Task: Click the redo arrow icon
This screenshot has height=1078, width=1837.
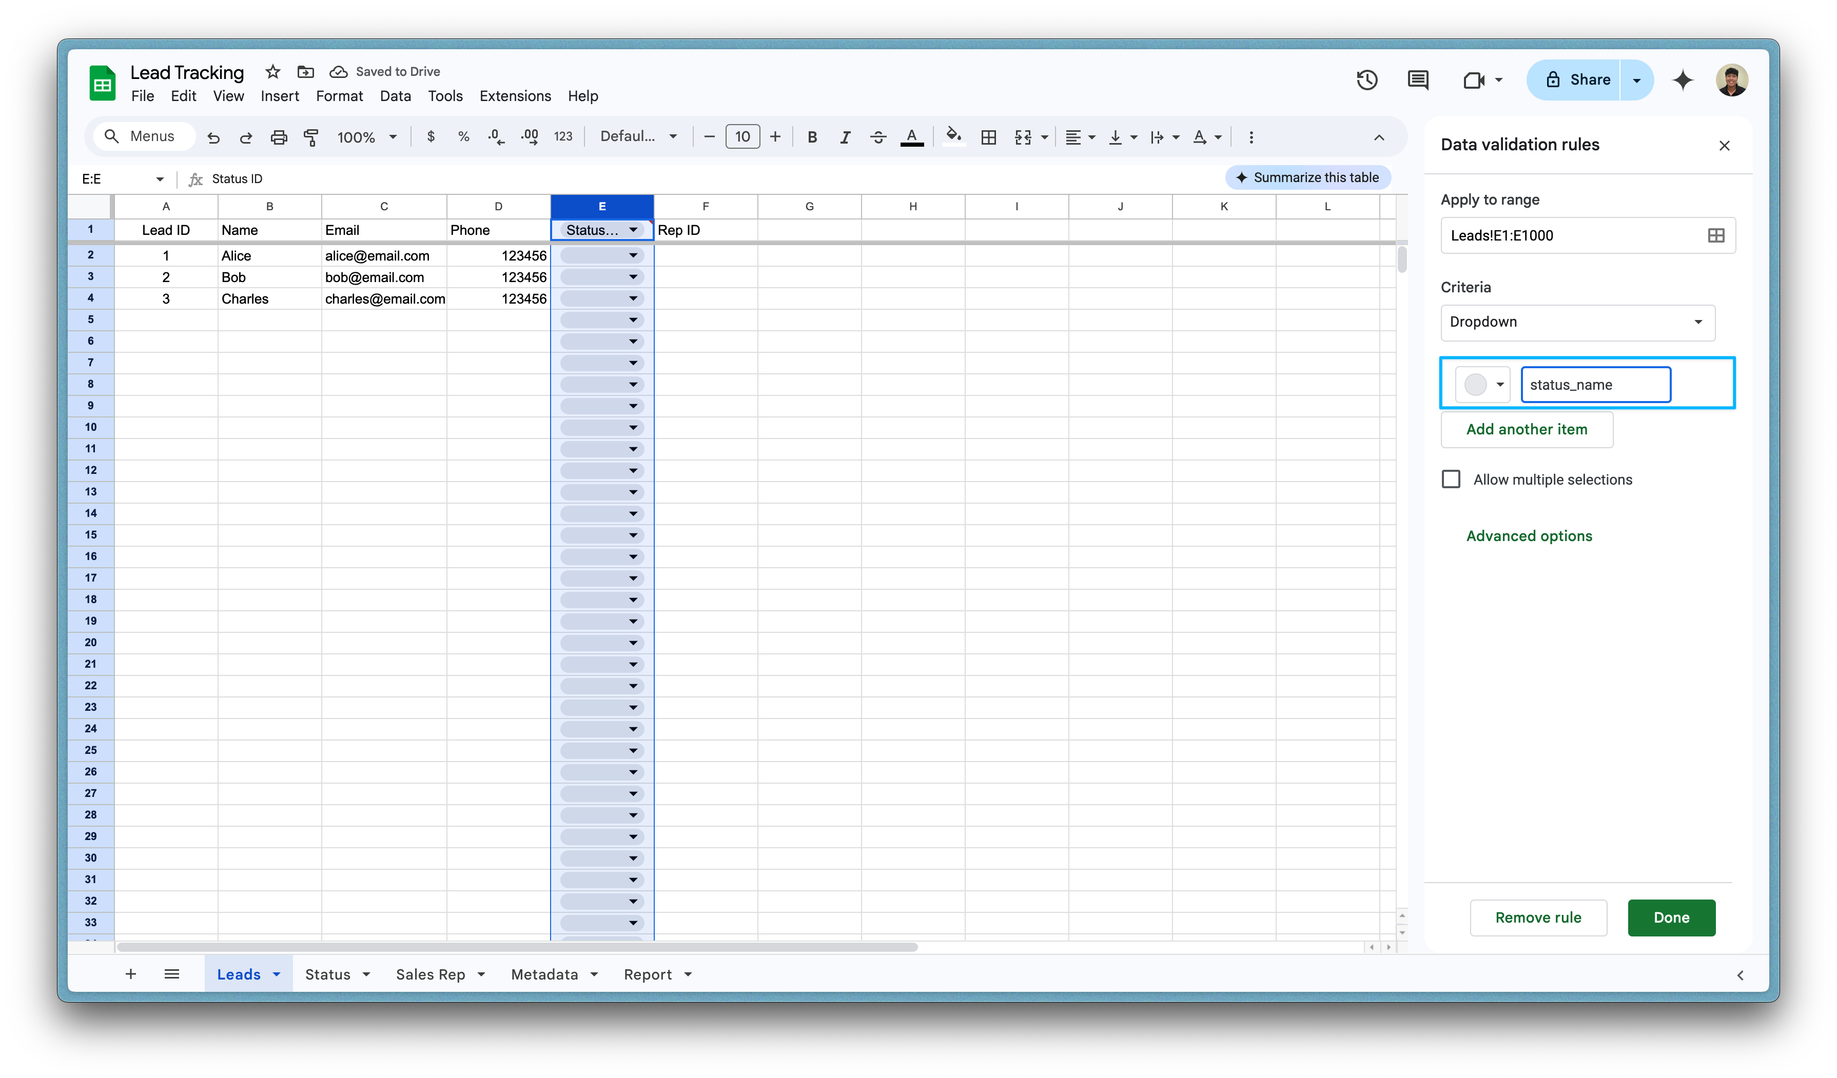Action: [246, 137]
